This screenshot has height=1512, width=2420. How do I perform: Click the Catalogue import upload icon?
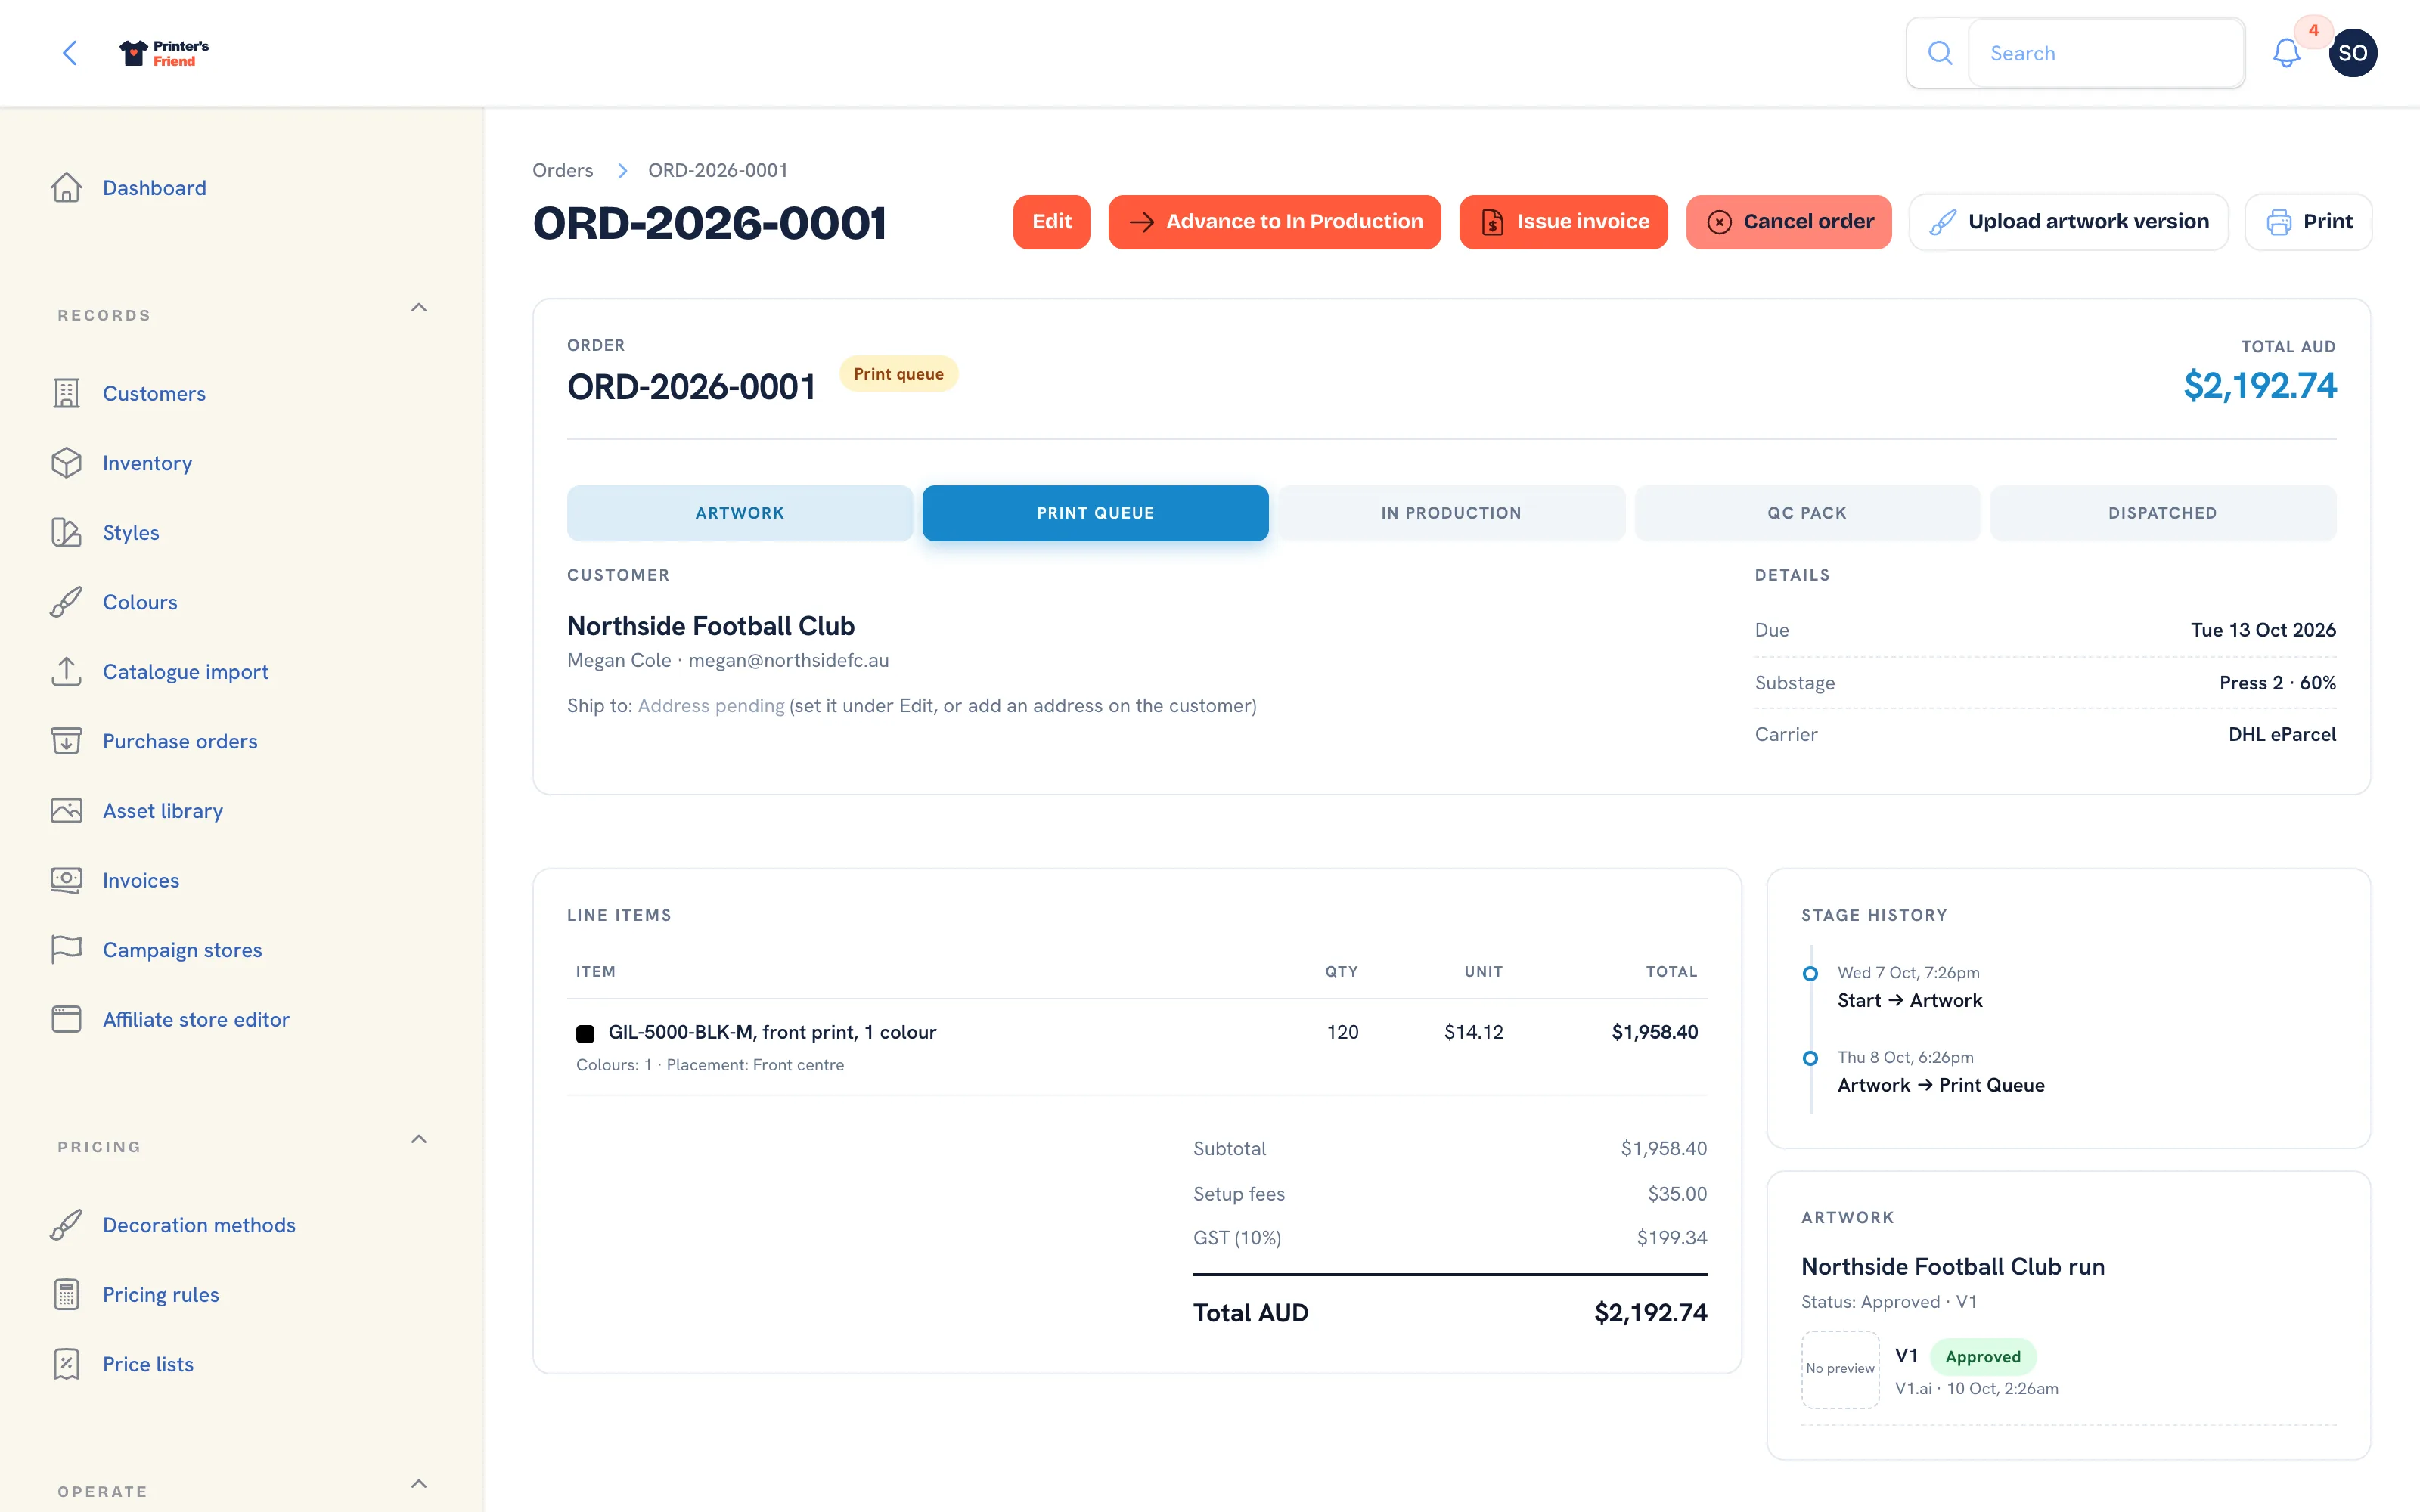67,671
